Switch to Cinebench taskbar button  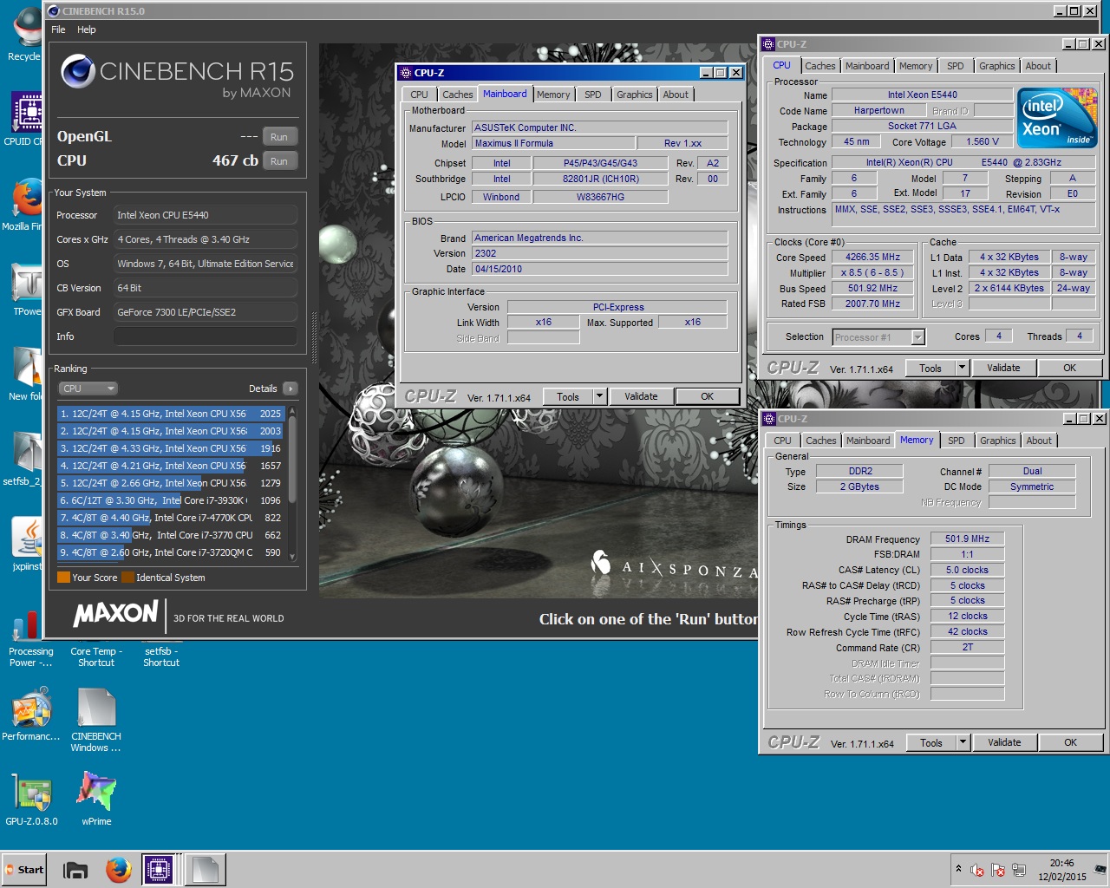click(x=206, y=870)
